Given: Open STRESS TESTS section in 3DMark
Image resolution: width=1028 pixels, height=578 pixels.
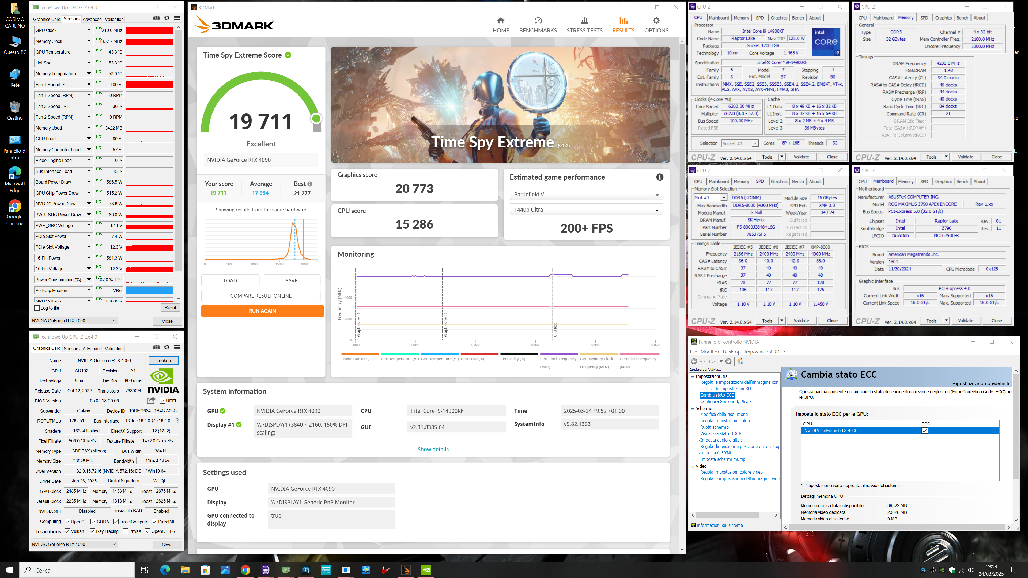Looking at the screenshot, I should pyautogui.click(x=584, y=25).
